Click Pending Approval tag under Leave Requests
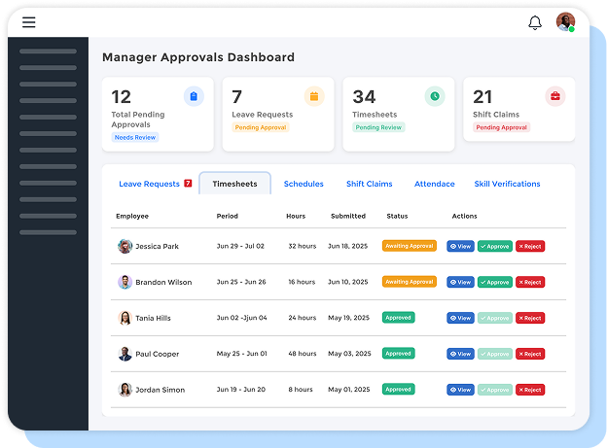This screenshot has width=607, height=448. [260, 127]
